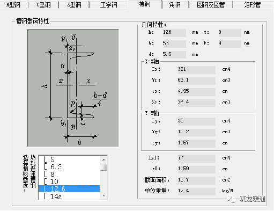Viewport: 274px width, 211px height.
Task: Select channel size [ 8 in list
Action: coord(69,174)
